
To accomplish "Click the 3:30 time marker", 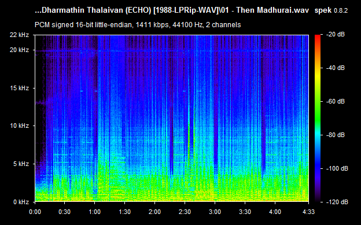I will (245, 212).
